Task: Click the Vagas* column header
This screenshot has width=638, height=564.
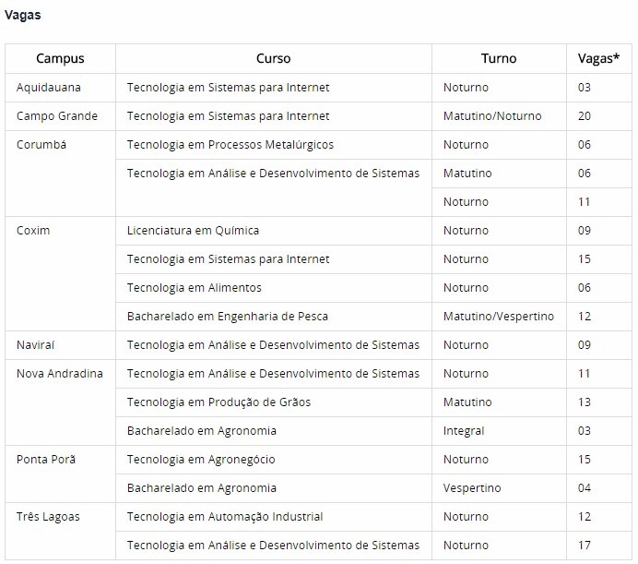Action: 598,58
